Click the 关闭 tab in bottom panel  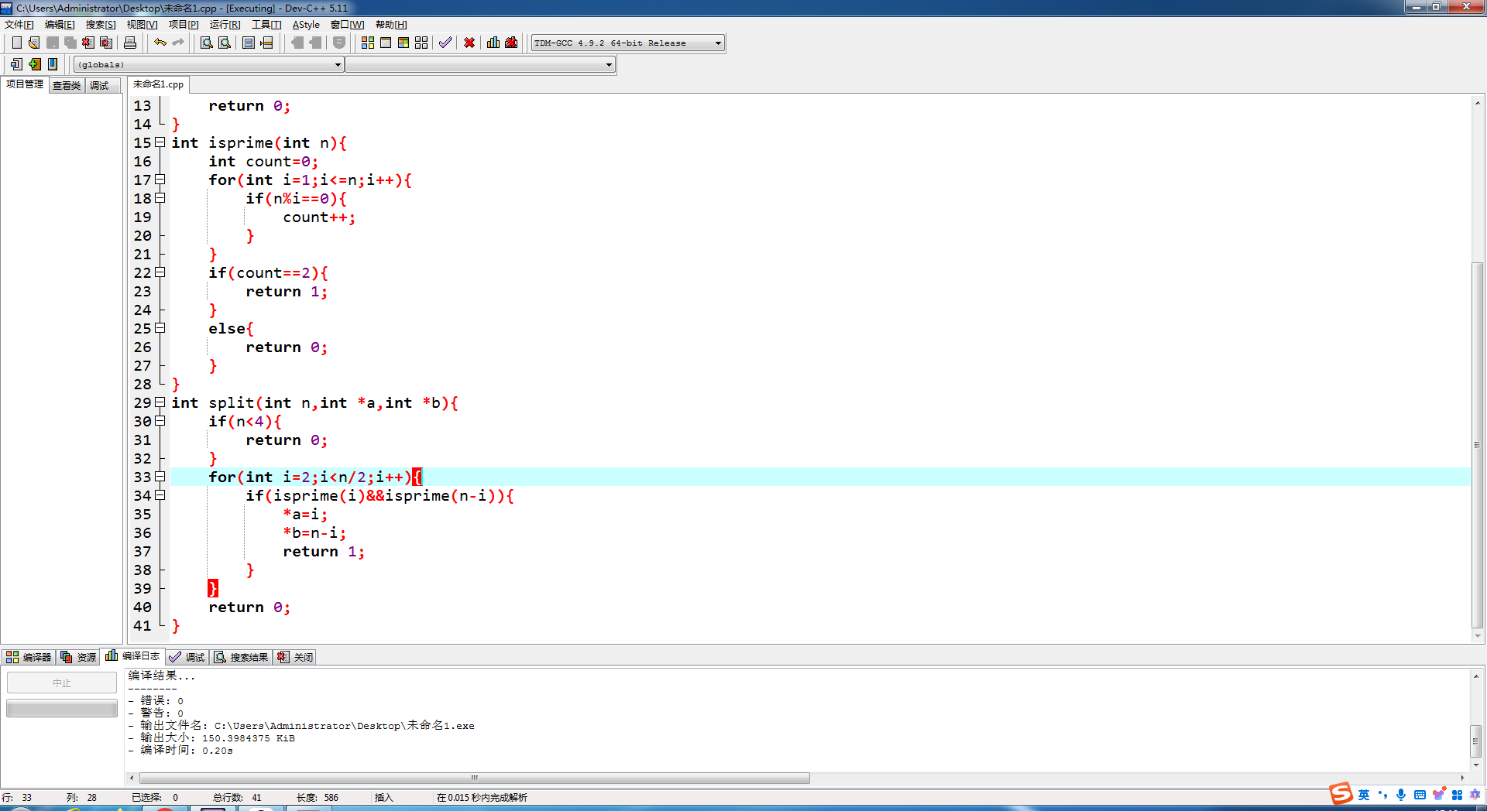295,657
